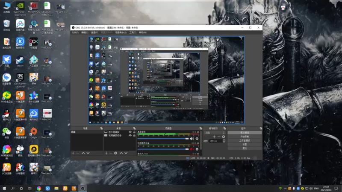Select the video capture device source row
The width and height of the screenshot is (342, 192).
[120, 135]
